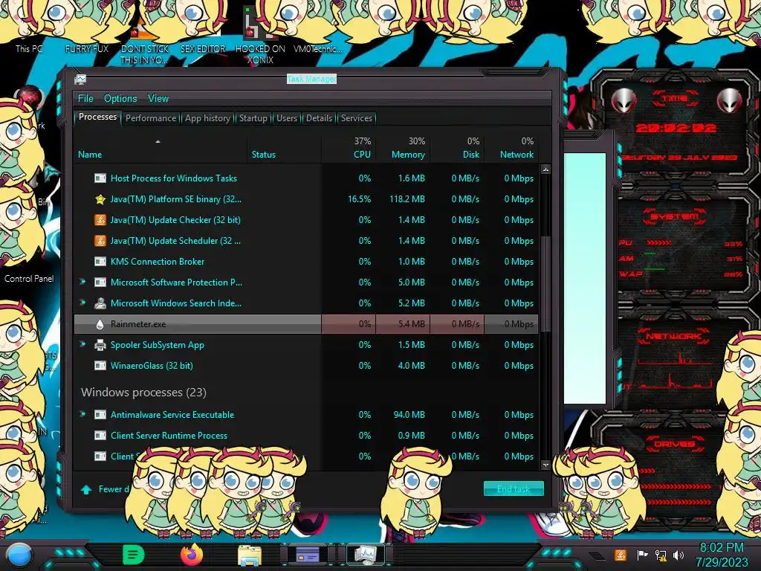761x571 pixels.
Task: Click the process list scroll up arrow
Action: point(545,170)
